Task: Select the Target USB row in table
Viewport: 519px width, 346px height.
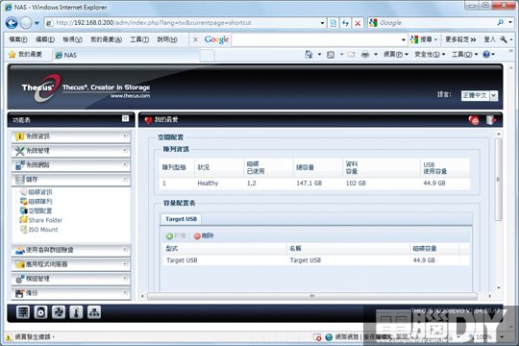Action: (x=315, y=260)
